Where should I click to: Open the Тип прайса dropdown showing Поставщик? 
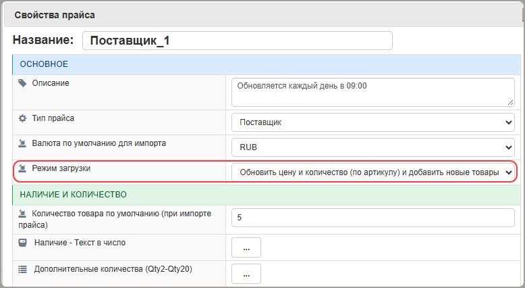(373, 122)
